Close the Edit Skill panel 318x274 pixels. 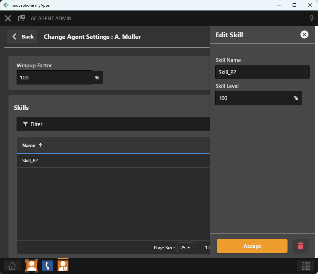coord(304,34)
